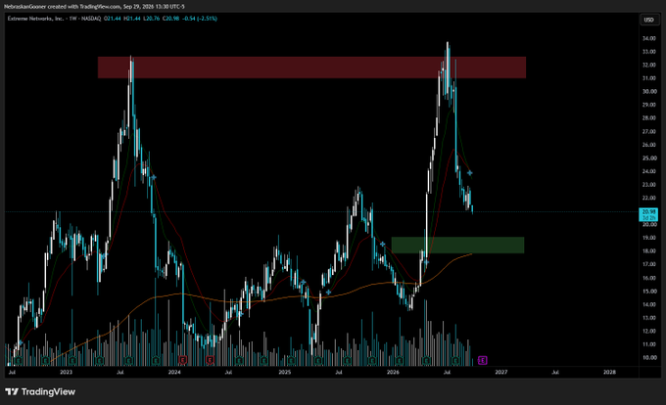The width and height of the screenshot is (666, 405).
Task: Click the 2025 label on time axis
Action: 285,372
